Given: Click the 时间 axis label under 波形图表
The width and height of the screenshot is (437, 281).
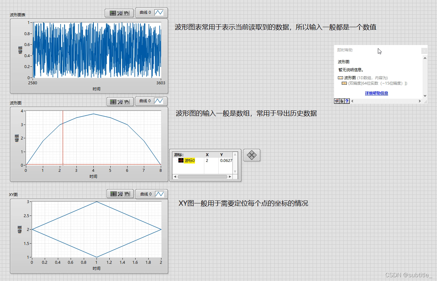Looking at the screenshot, I should 97,89.
